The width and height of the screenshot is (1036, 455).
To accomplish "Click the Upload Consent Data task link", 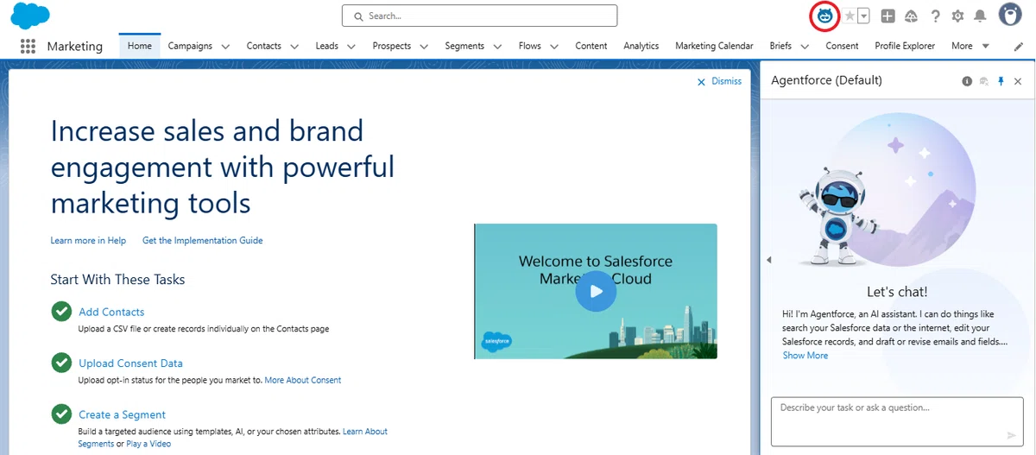I will (x=130, y=363).
